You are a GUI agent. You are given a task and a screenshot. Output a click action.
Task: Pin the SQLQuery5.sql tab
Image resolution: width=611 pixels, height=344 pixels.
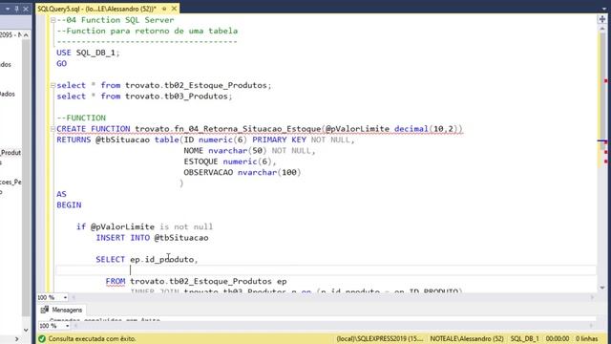[164, 9]
